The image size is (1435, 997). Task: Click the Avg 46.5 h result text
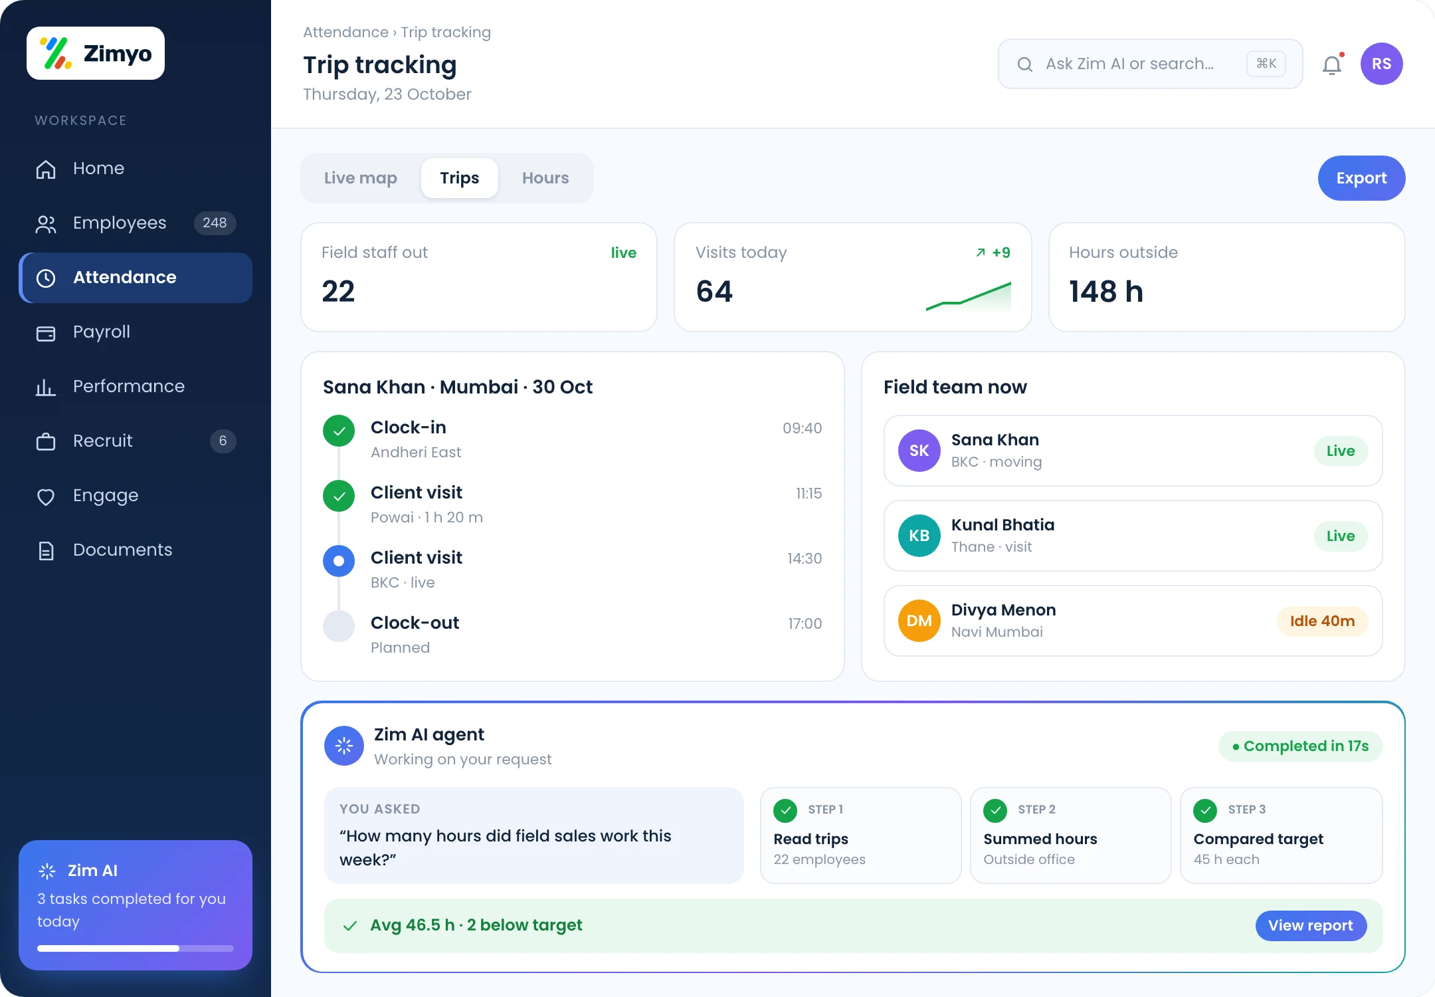[x=476, y=925]
